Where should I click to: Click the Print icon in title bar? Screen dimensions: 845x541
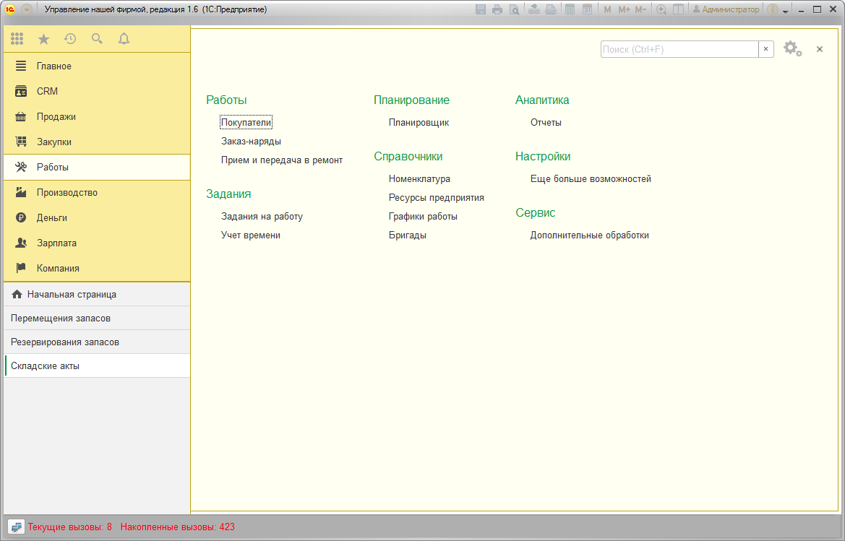click(497, 9)
